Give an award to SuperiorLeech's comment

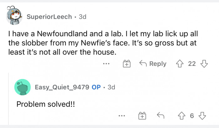[127, 64]
